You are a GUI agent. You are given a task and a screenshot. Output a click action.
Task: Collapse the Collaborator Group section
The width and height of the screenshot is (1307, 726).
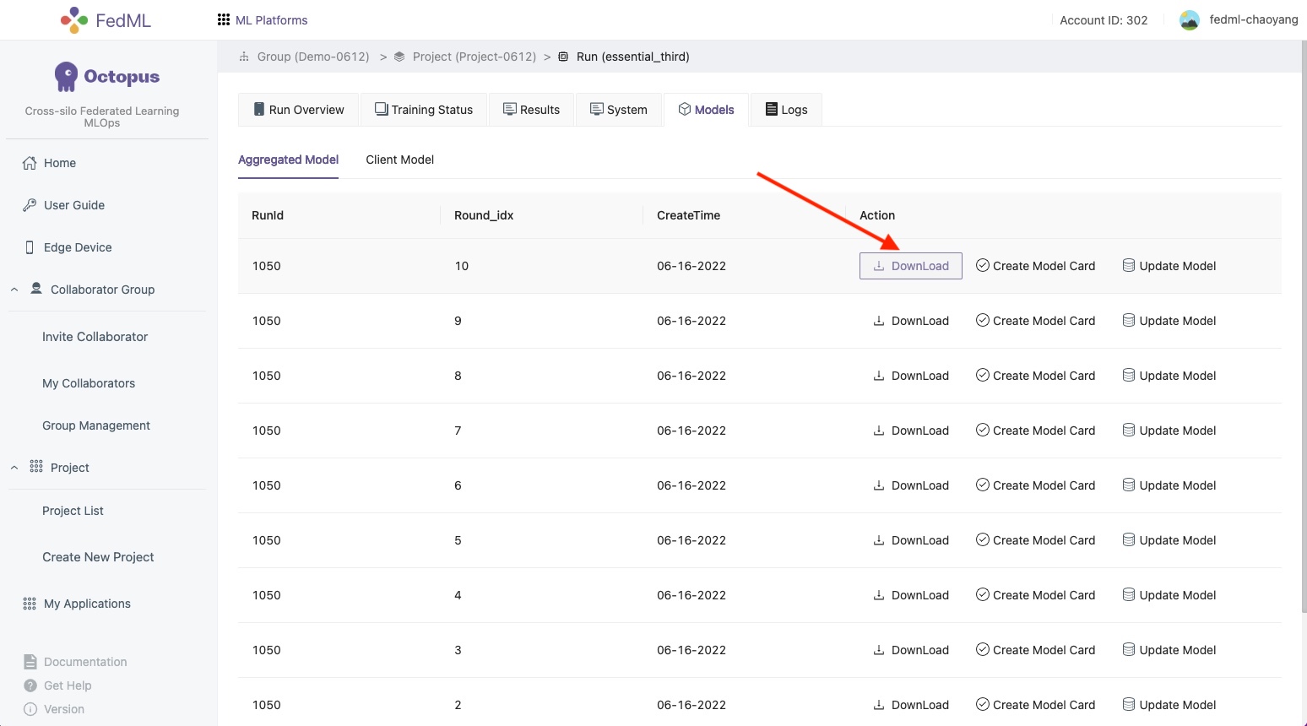14,290
